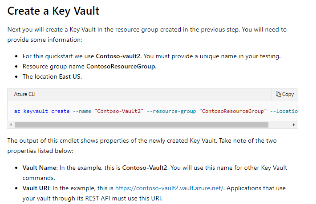Click the Azure CLI label on the code block
This screenshot has width=316, height=204.
click(x=25, y=94)
